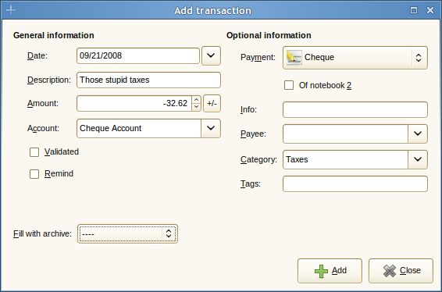Image resolution: width=442 pixels, height=292 pixels.
Task: Decrease amount with down spinner arrow
Action: pos(196,107)
